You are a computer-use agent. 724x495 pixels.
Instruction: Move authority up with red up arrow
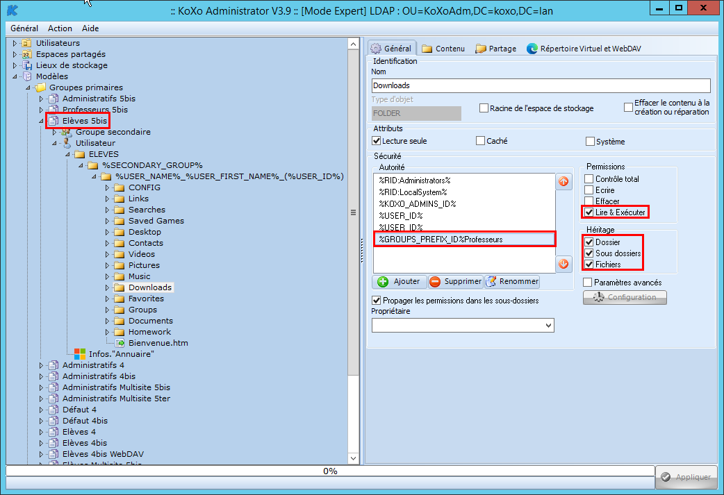(x=563, y=182)
